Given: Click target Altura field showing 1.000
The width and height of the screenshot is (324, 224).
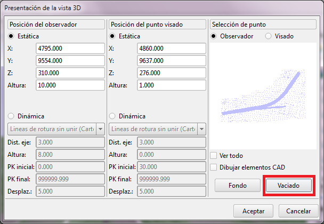Looking at the screenshot, I should point(172,85).
